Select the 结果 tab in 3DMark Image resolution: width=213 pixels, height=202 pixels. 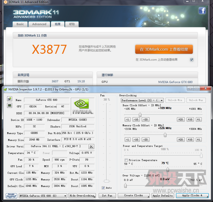(58, 24)
